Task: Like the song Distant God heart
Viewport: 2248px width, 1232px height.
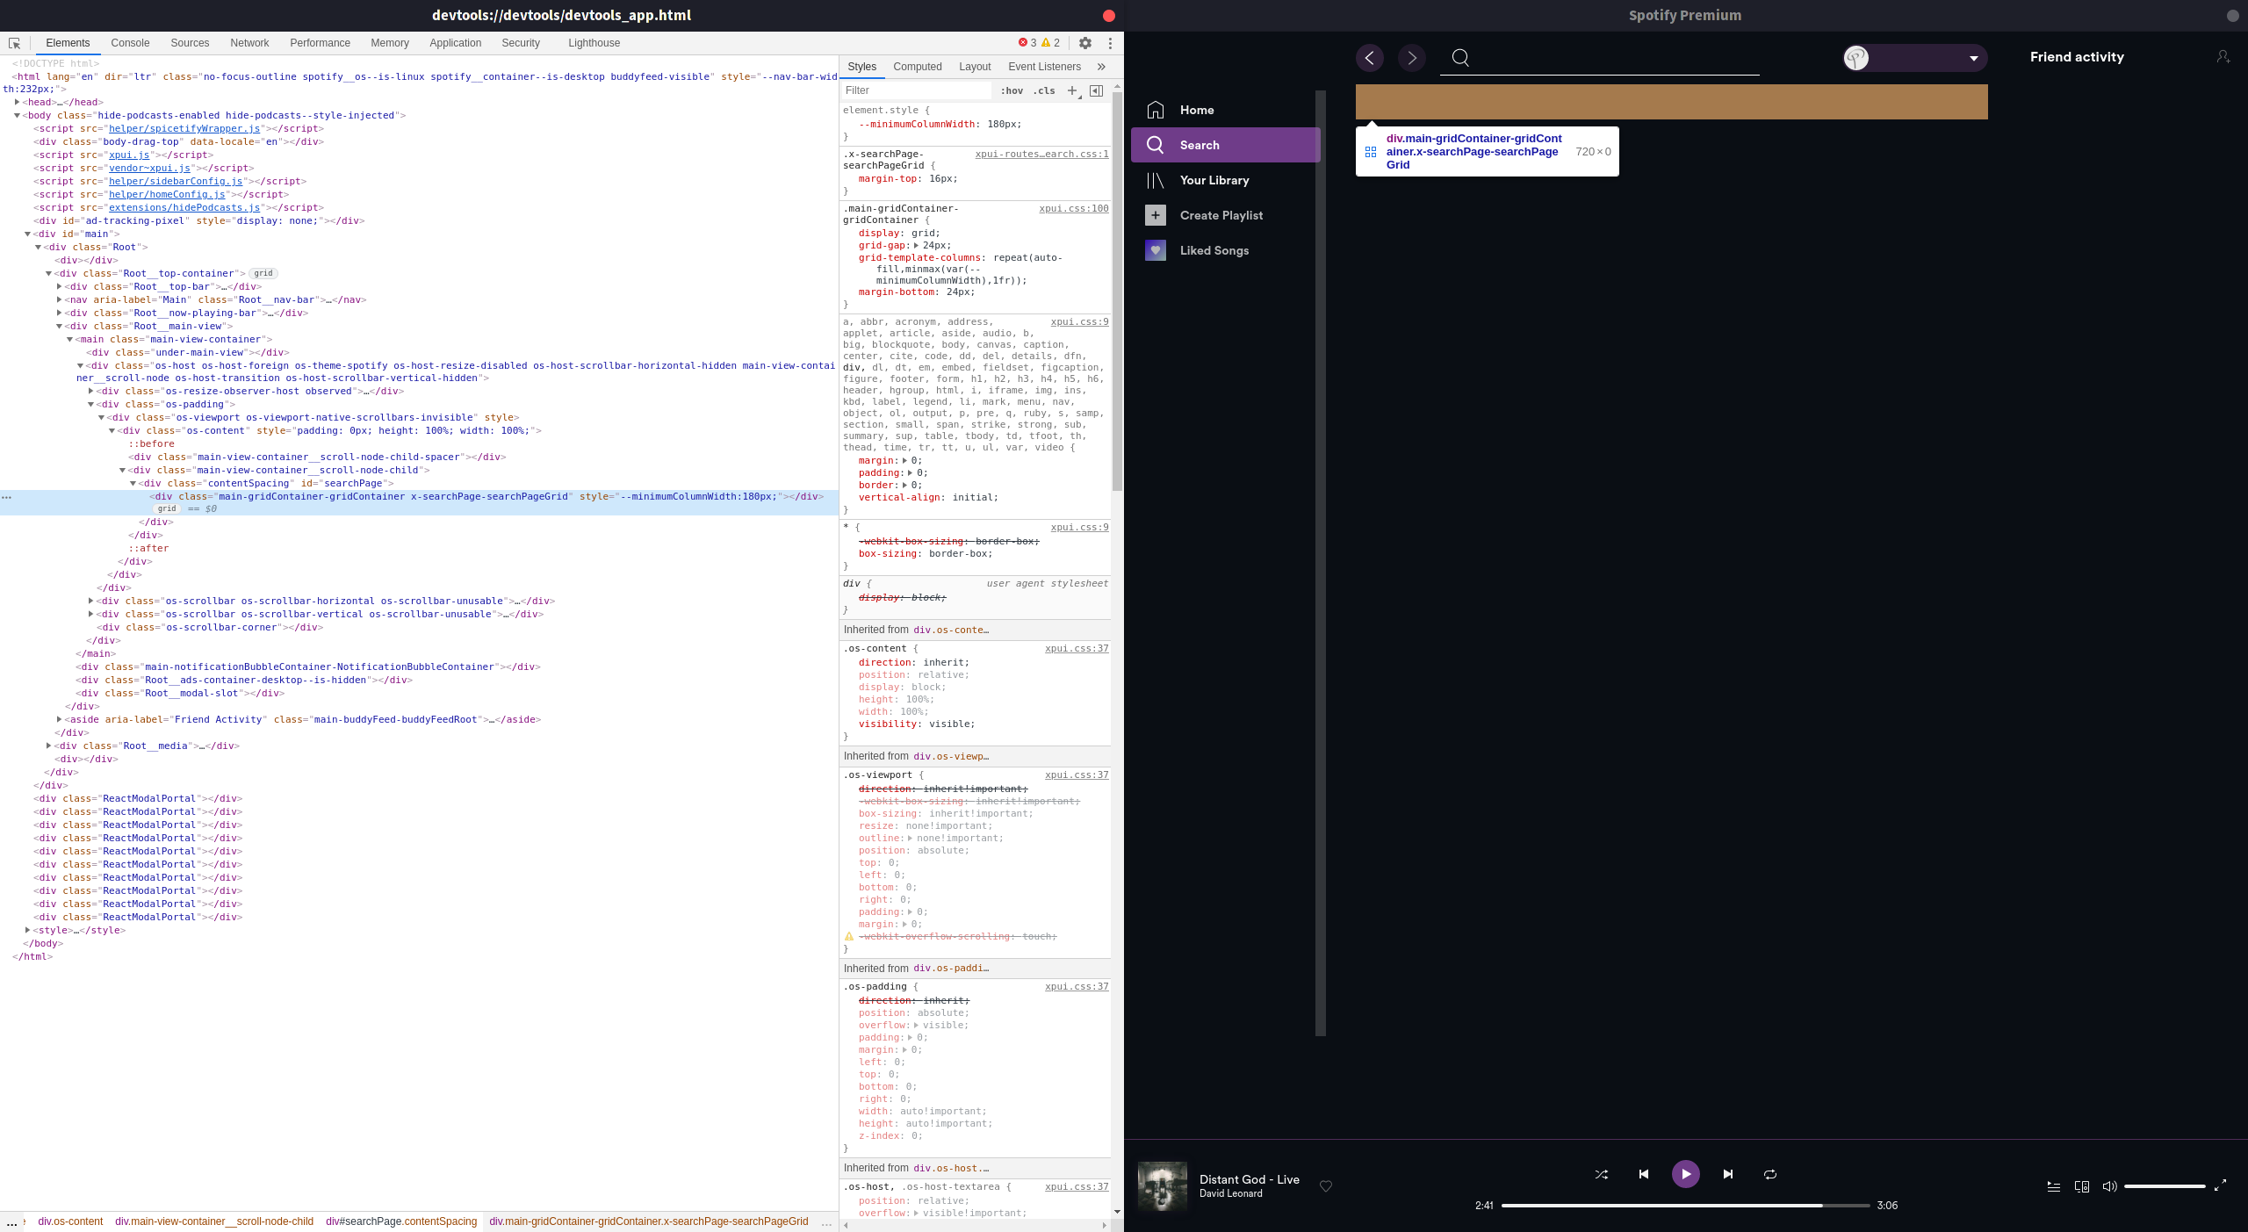Action: (x=1326, y=1186)
